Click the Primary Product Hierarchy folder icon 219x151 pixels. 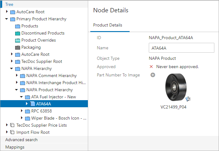13,19
